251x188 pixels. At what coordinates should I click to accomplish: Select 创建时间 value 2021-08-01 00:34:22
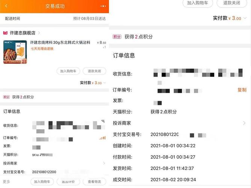pos(173,146)
